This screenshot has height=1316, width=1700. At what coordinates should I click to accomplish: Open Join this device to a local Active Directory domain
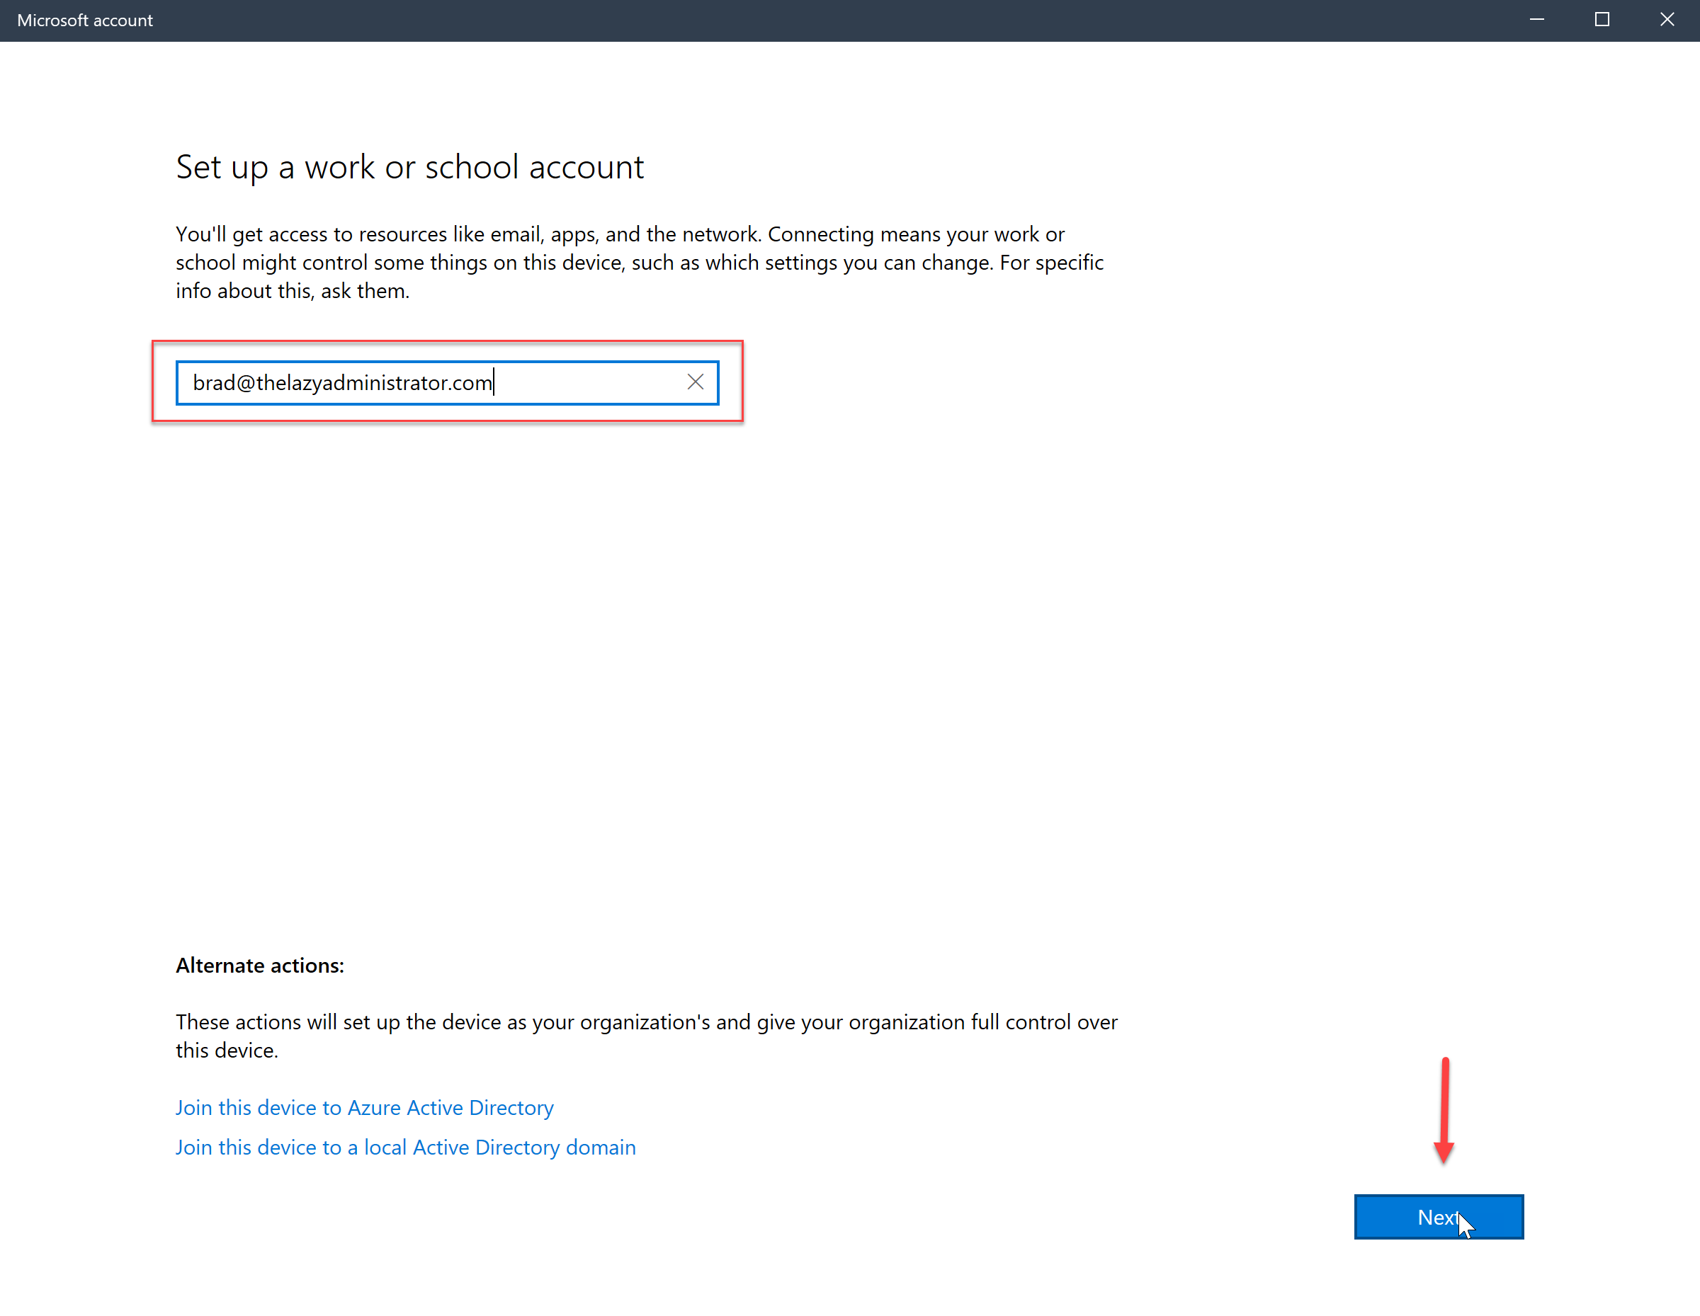(x=406, y=1148)
